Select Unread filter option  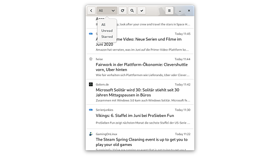coord(107,31)
